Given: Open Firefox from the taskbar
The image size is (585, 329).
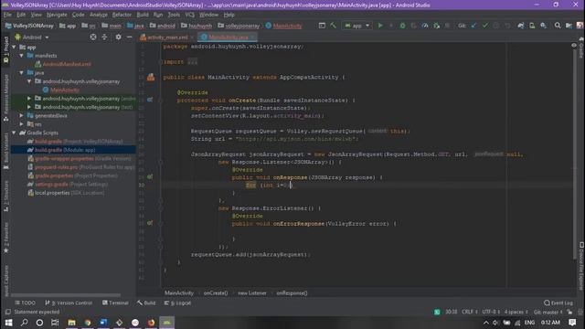Looking at the screenshot, I should pos(151,323).
